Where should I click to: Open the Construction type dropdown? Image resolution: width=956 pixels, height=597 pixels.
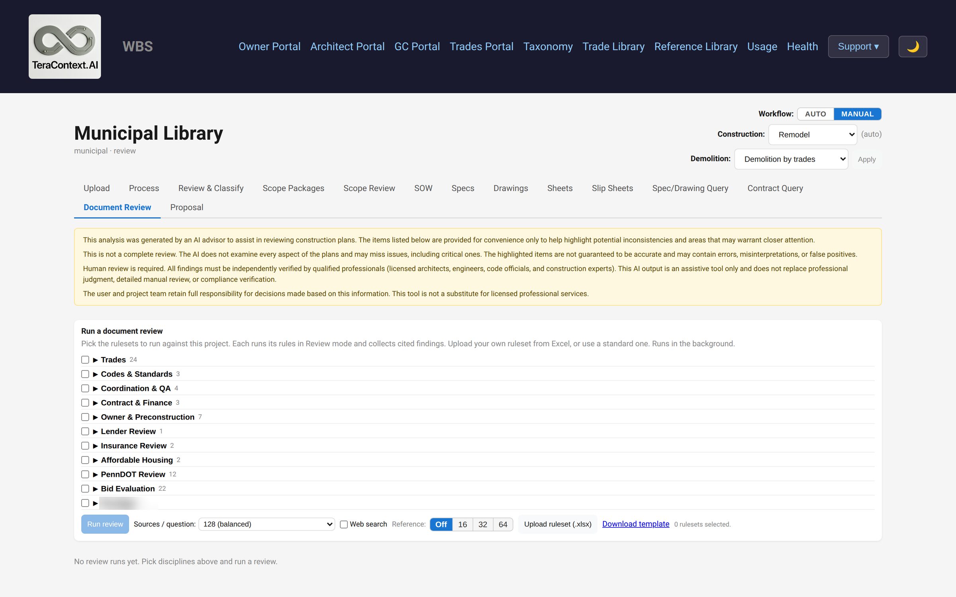(813, 135)
